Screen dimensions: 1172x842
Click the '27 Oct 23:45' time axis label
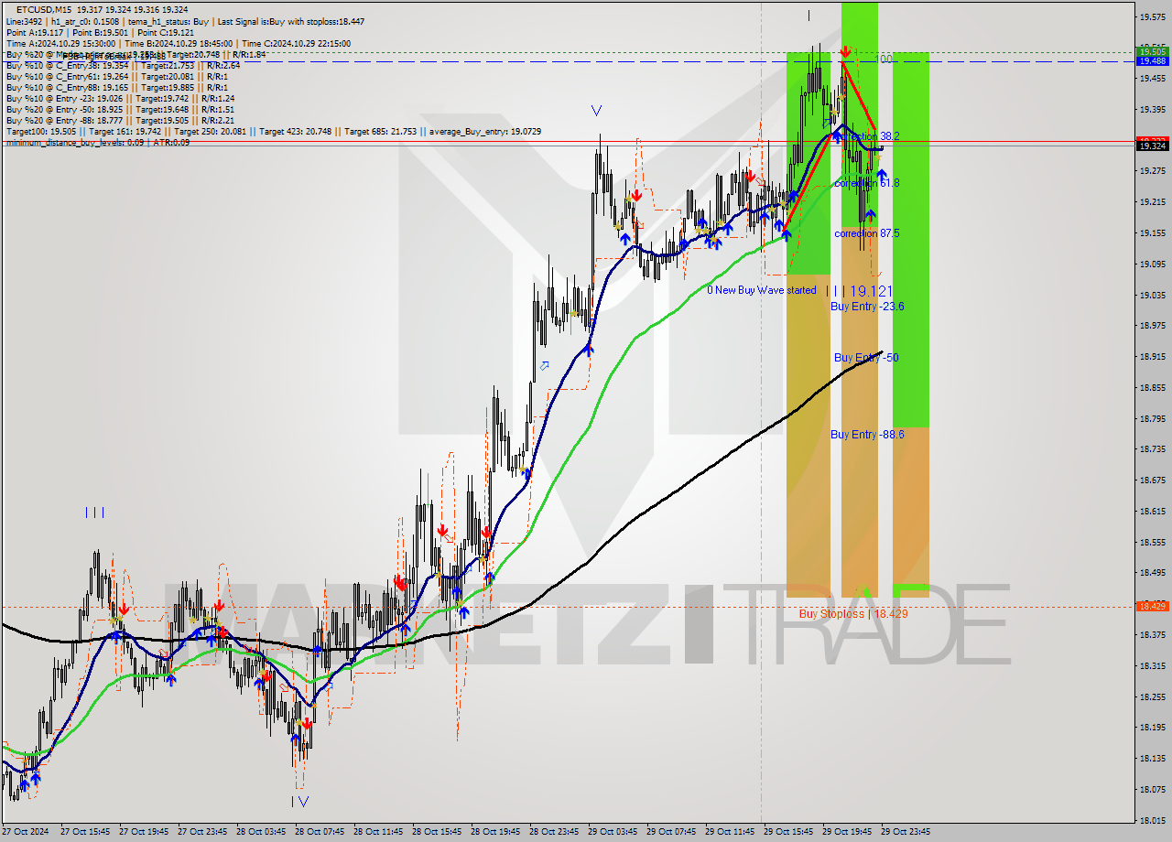(x=202, y=832)
